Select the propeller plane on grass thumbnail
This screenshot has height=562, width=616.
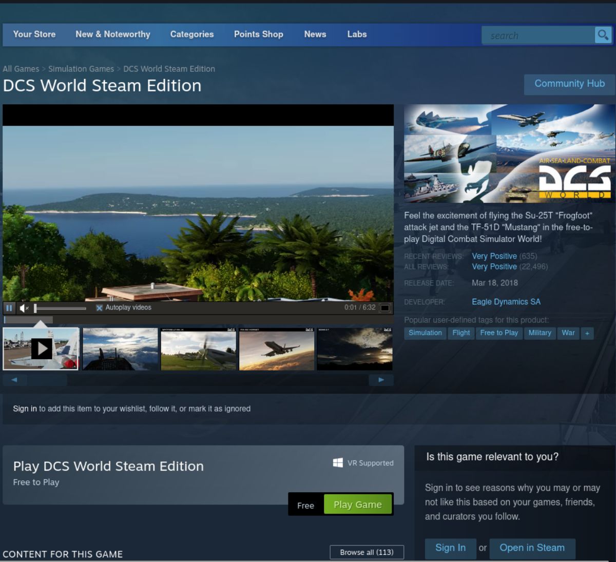click(x=199, y=349)
